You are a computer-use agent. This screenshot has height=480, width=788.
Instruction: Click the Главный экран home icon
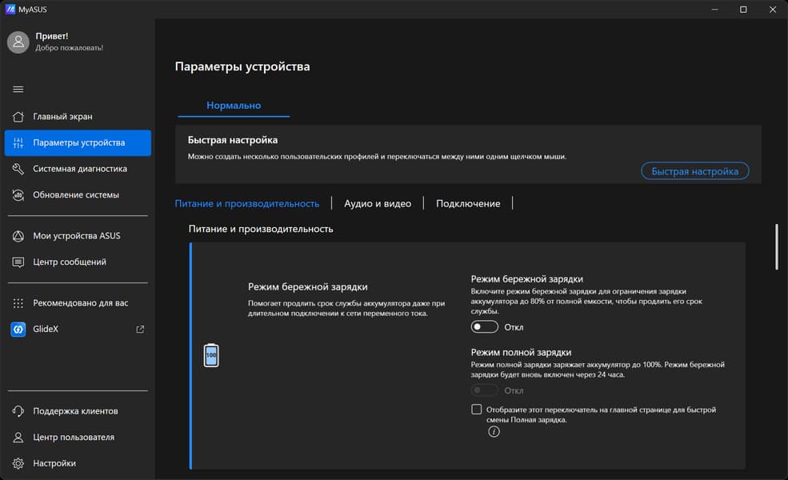click(x=18, y=117)
